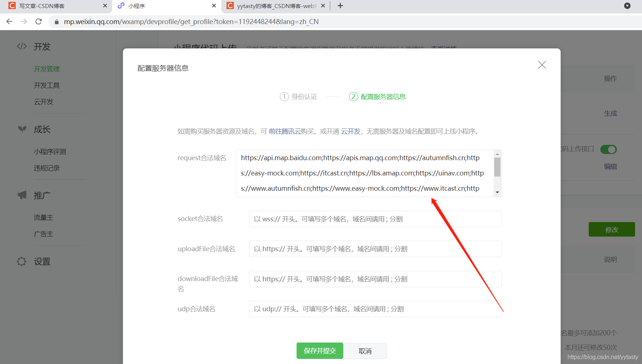The image size is (642, 364).
Task: Click the site lock icon in the address bar
Action: coord(57,22)
